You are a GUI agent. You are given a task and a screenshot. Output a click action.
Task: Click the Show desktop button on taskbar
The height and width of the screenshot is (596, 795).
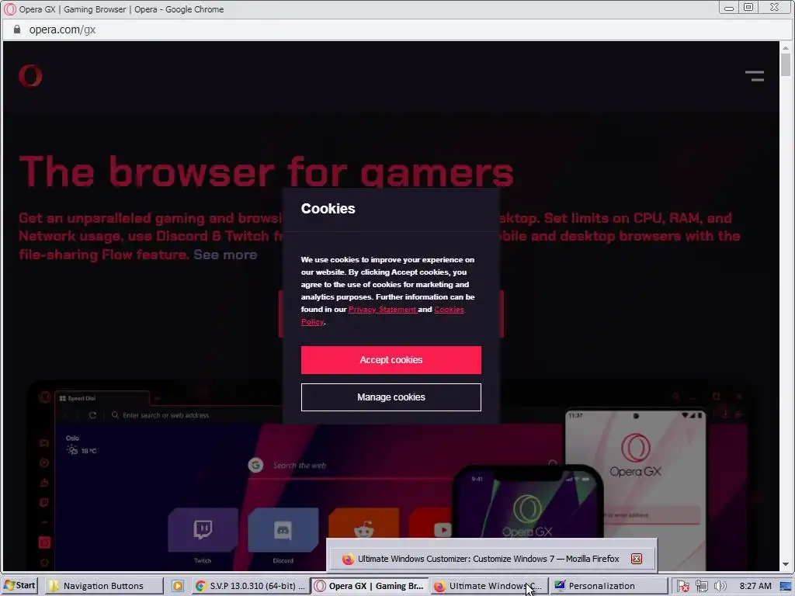pos(787,586)
